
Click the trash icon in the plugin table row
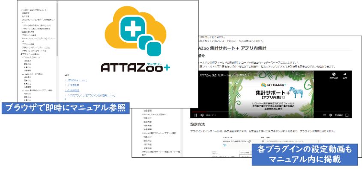[319, 141]
